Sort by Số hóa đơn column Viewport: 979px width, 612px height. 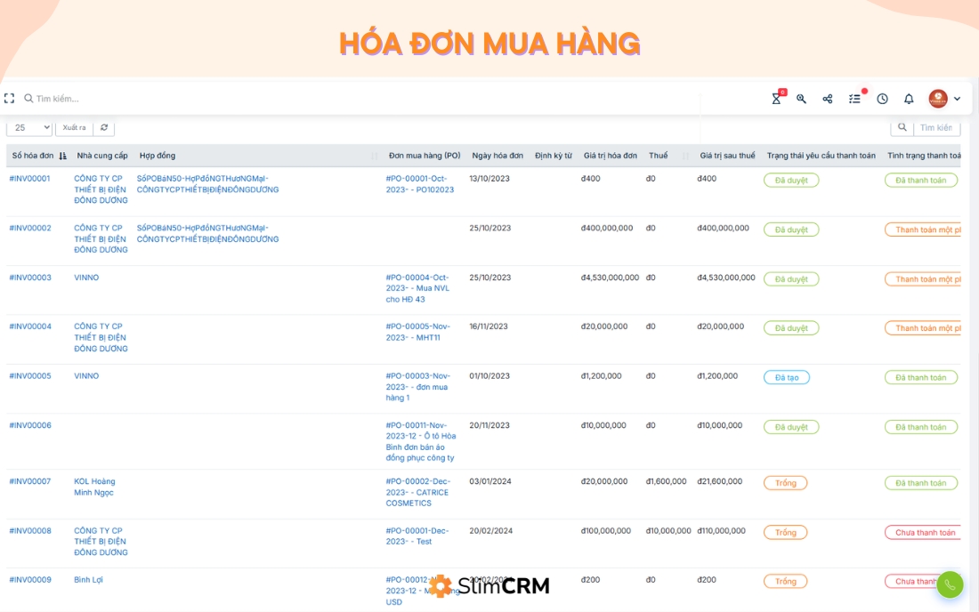click(x=38, y=156)
